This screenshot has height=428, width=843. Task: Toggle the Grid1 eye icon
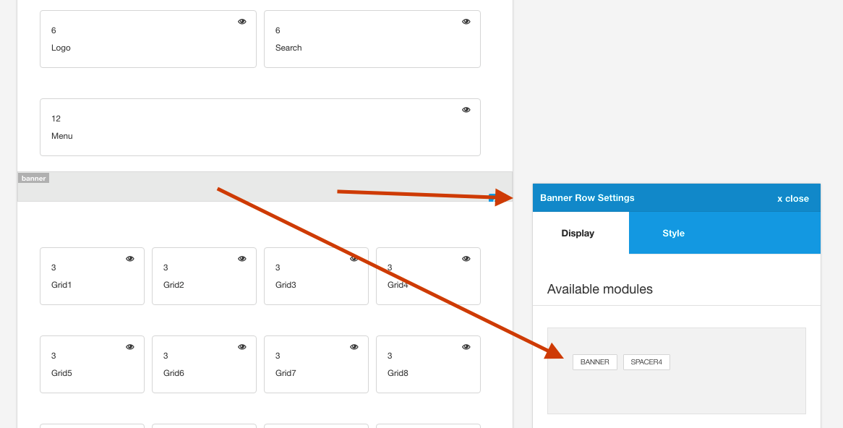click(x=130, y=259)
